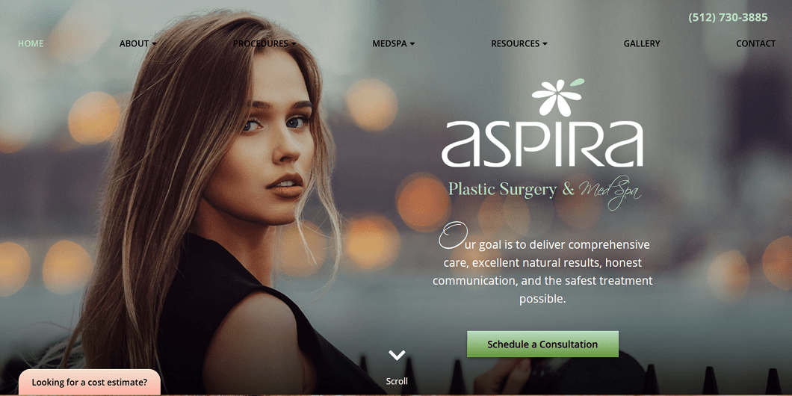The image size is (792, 396).
Task: Open the Gallery page
Action: tap(642, 43)
